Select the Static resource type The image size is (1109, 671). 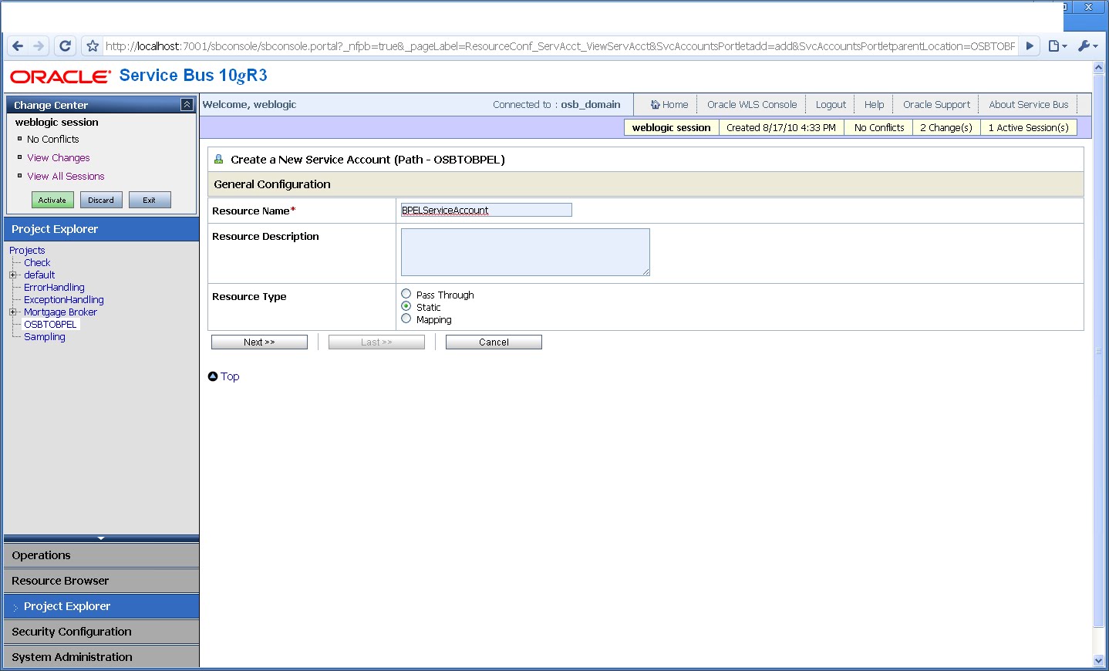click(x=406, y=306)
